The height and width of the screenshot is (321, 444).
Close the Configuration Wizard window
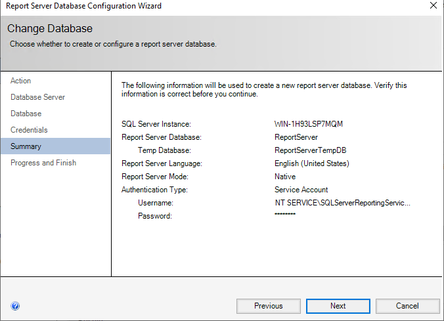coord(433,6)
